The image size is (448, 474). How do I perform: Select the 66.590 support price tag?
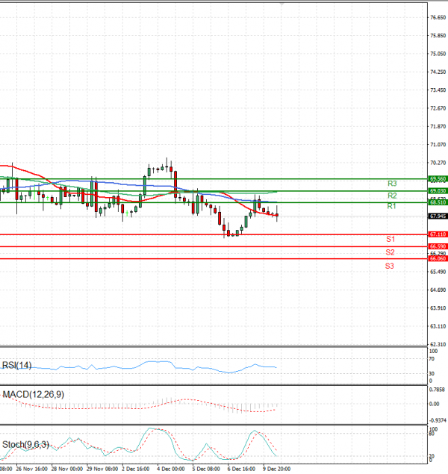click(438, 246)
